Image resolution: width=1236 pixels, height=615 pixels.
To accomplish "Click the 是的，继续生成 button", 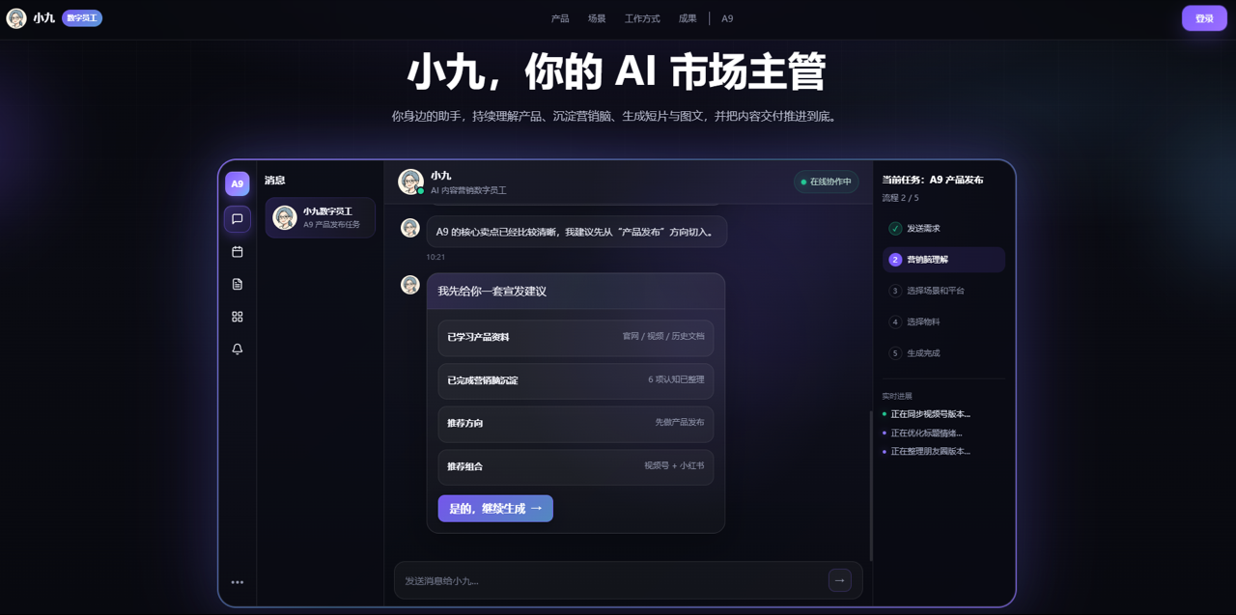I will tap(495, 509).
